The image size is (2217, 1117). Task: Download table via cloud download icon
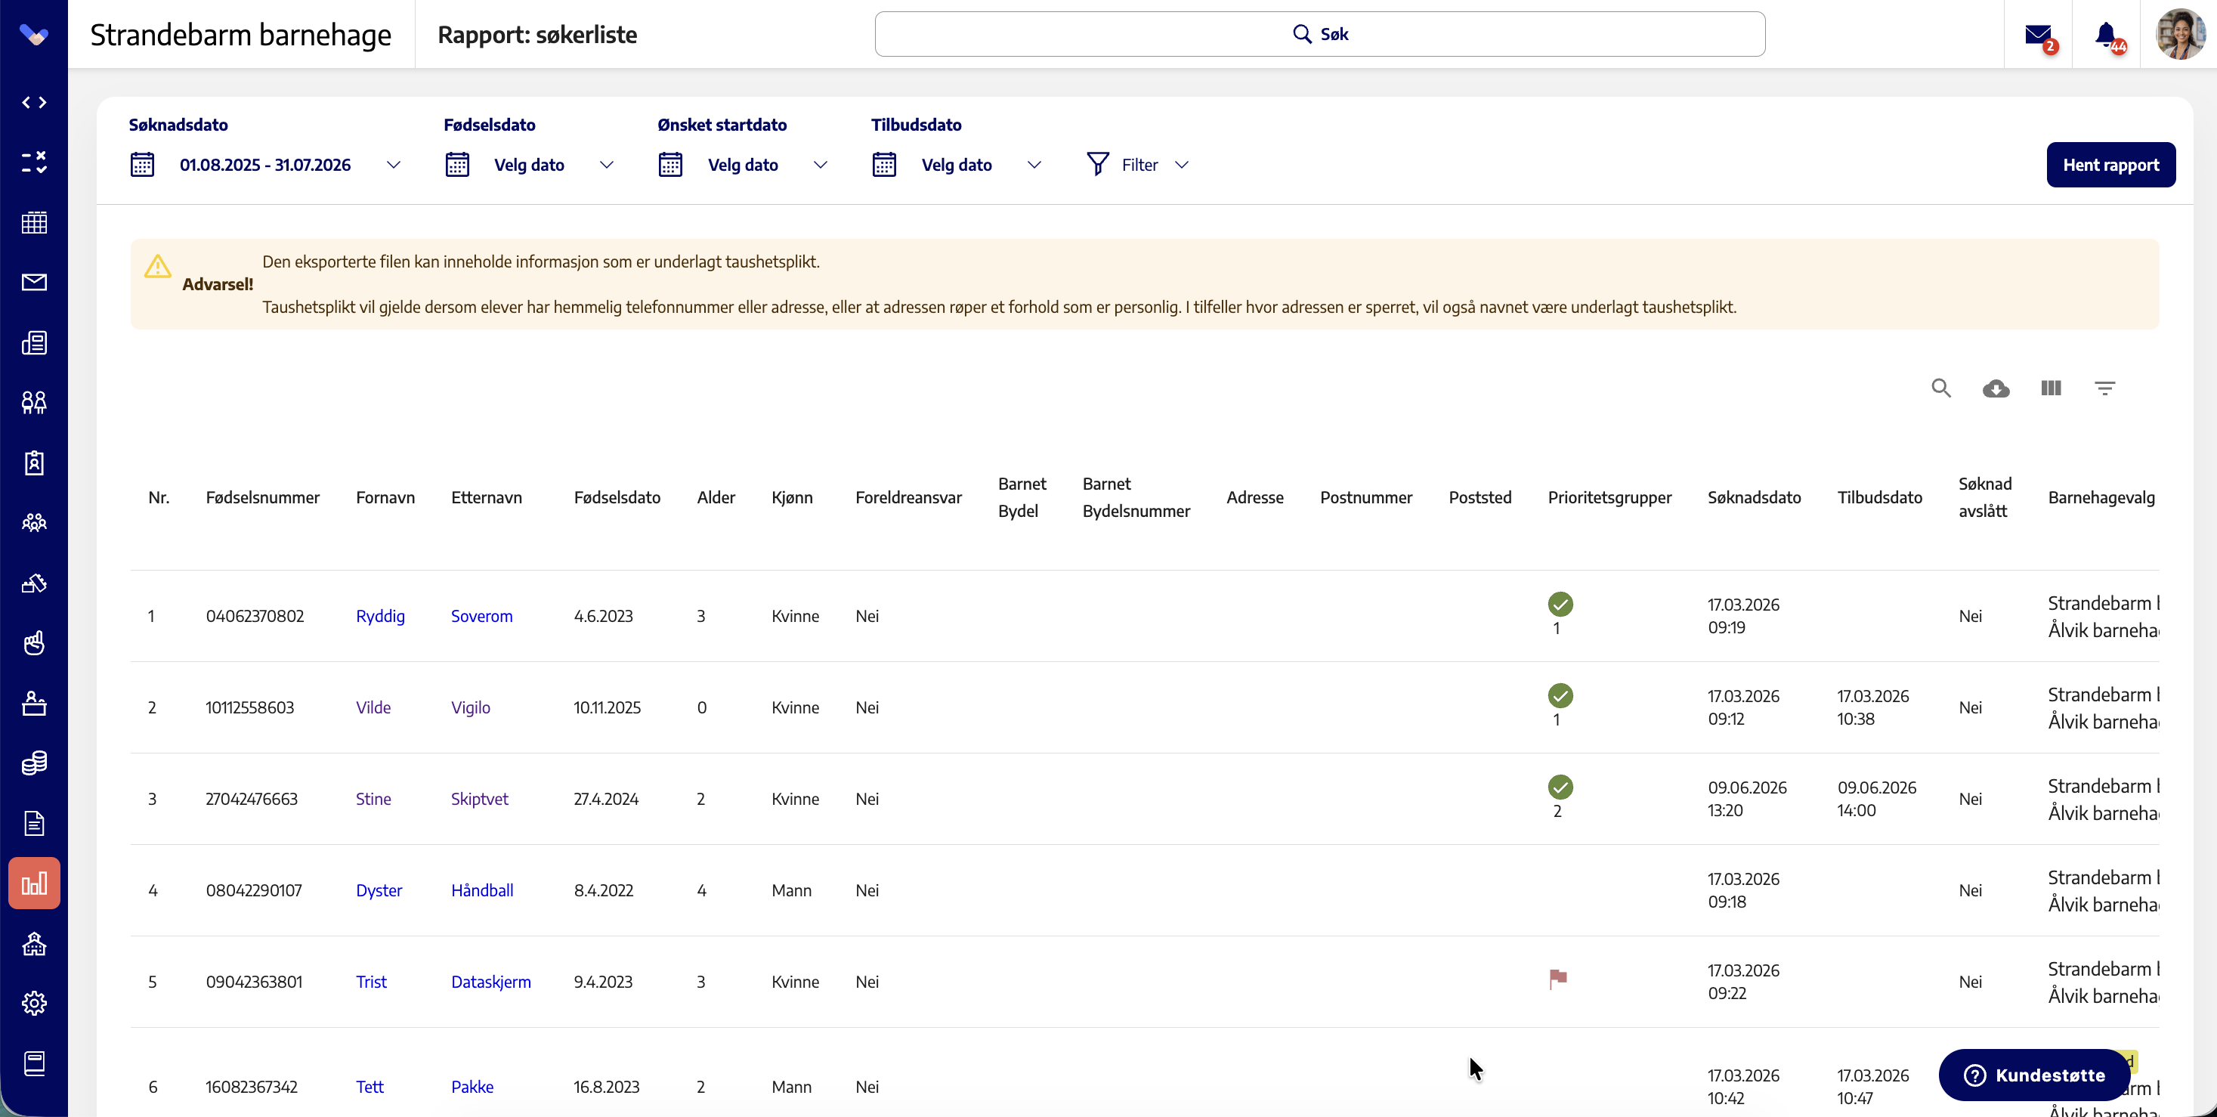pos(1996,389)
